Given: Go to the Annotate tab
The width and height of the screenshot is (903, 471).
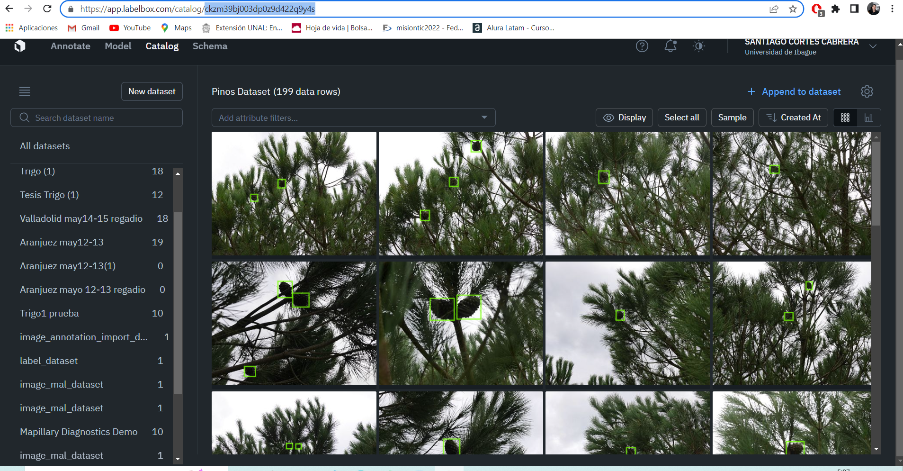Looking at the screenshot, I should point(71,46).
